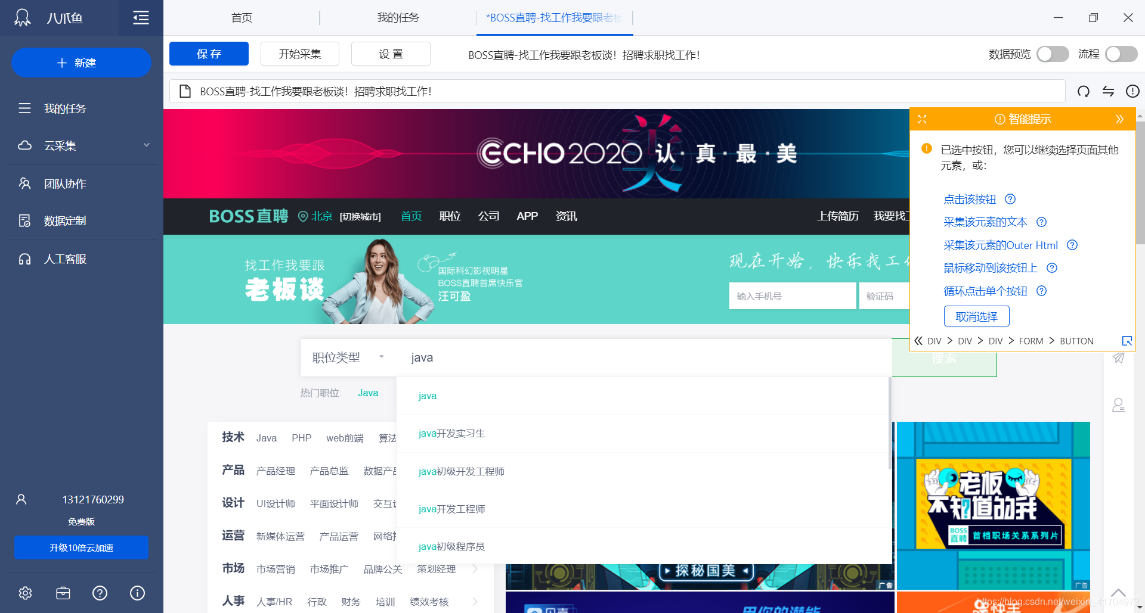
Task: Enable the 数据预览 toggle
Action: 1053,54
